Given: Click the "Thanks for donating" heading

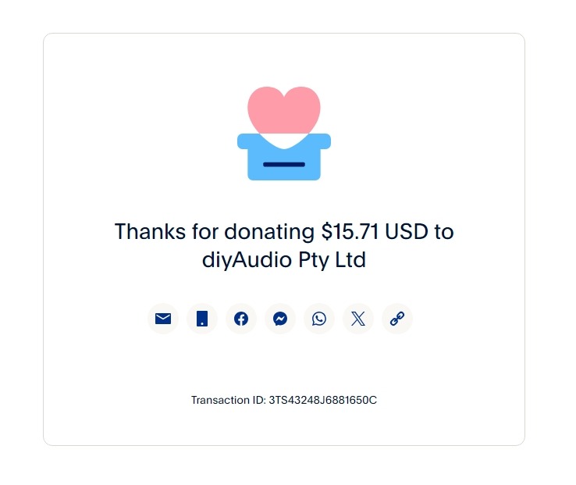Looking at the screenshot, I should tap(284, 246).
